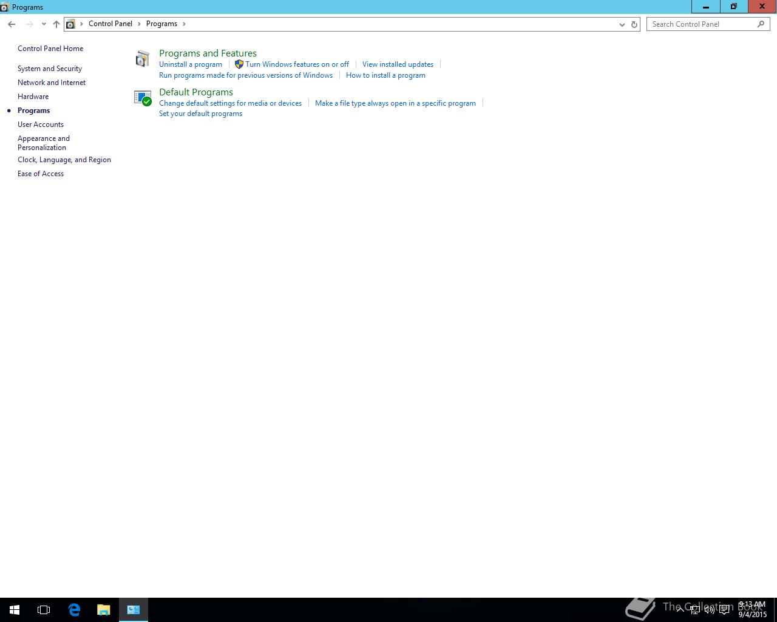Image resolution: width=777 pixels, height=622 pixels.
Task: Click the window icon in the title bar
Action: pos(4,7)
